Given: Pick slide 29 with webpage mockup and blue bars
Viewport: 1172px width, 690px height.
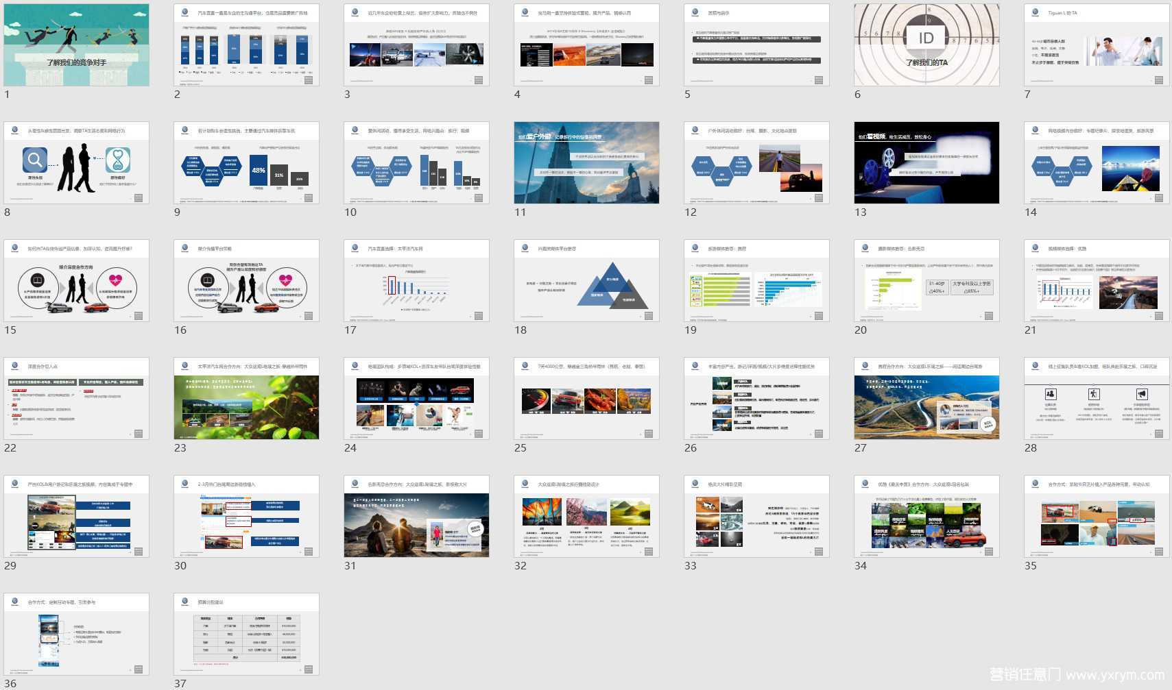Looking at the screenshot, I should (76, 516).
